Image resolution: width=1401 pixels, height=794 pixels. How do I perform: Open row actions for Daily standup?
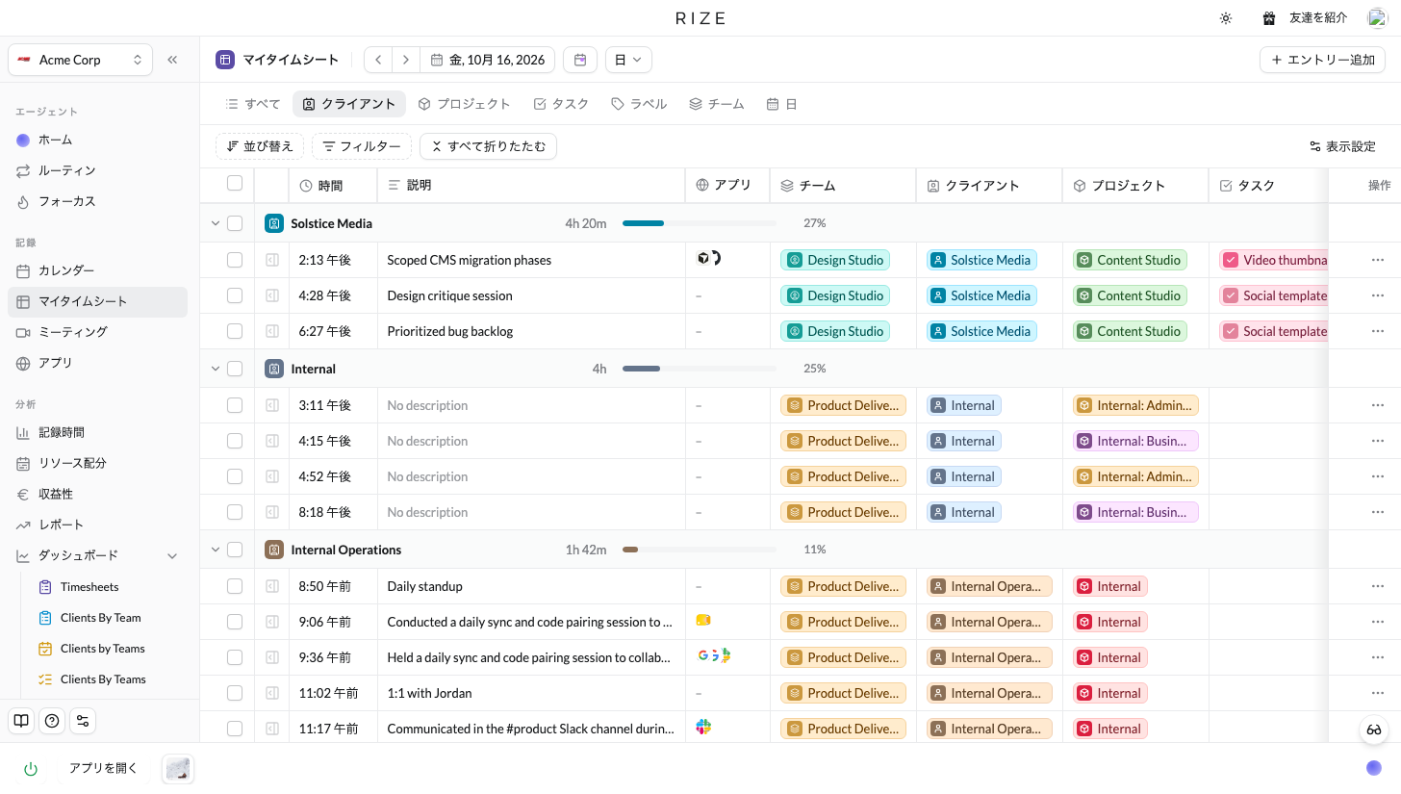click(x=1378, y=586)
